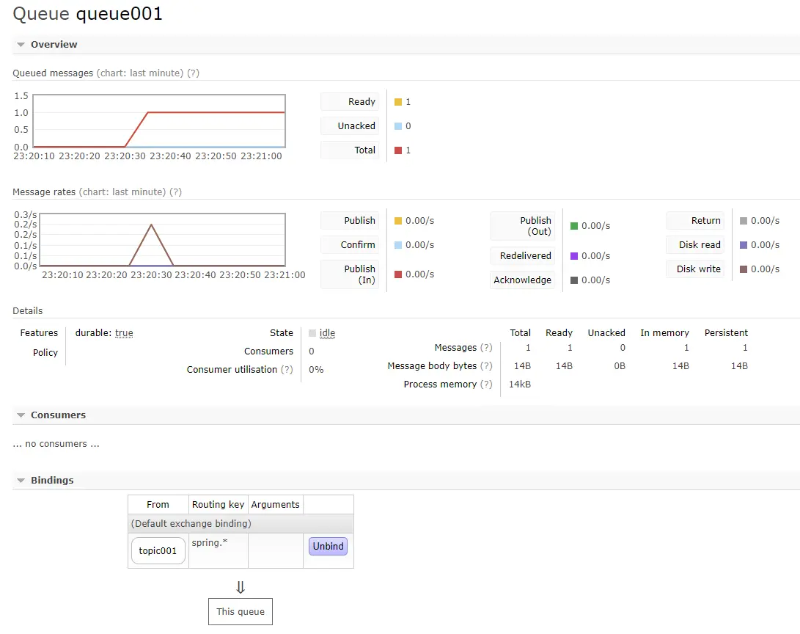This screenshot has width=800, height=634.
Task: Click the dark gray Acknowledge color swatch
Action: [x=574, y=280]
